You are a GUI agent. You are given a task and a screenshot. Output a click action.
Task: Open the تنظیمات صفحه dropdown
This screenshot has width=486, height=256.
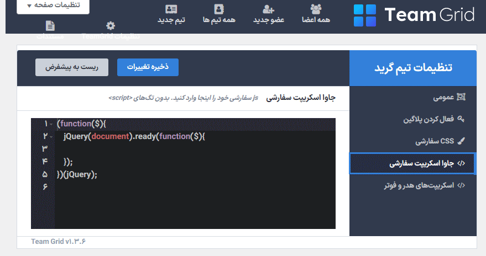point(53,5)
